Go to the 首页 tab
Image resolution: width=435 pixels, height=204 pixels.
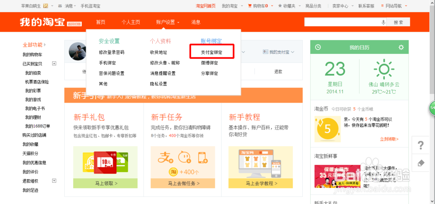(x=100, y=22)
